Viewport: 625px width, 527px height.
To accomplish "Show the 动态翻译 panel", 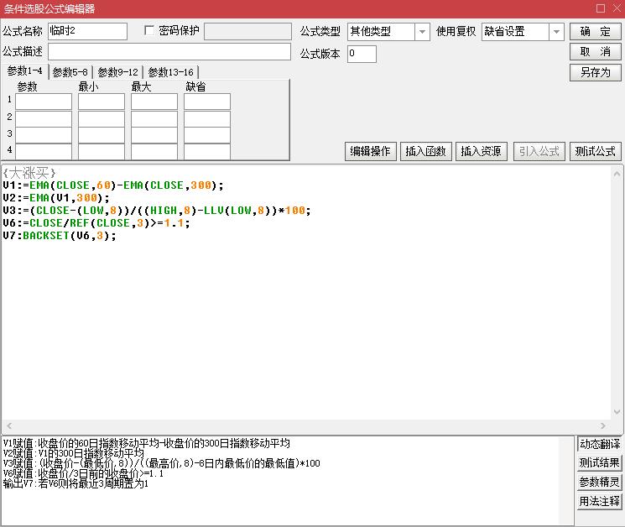I will click(x=600, y=444).
